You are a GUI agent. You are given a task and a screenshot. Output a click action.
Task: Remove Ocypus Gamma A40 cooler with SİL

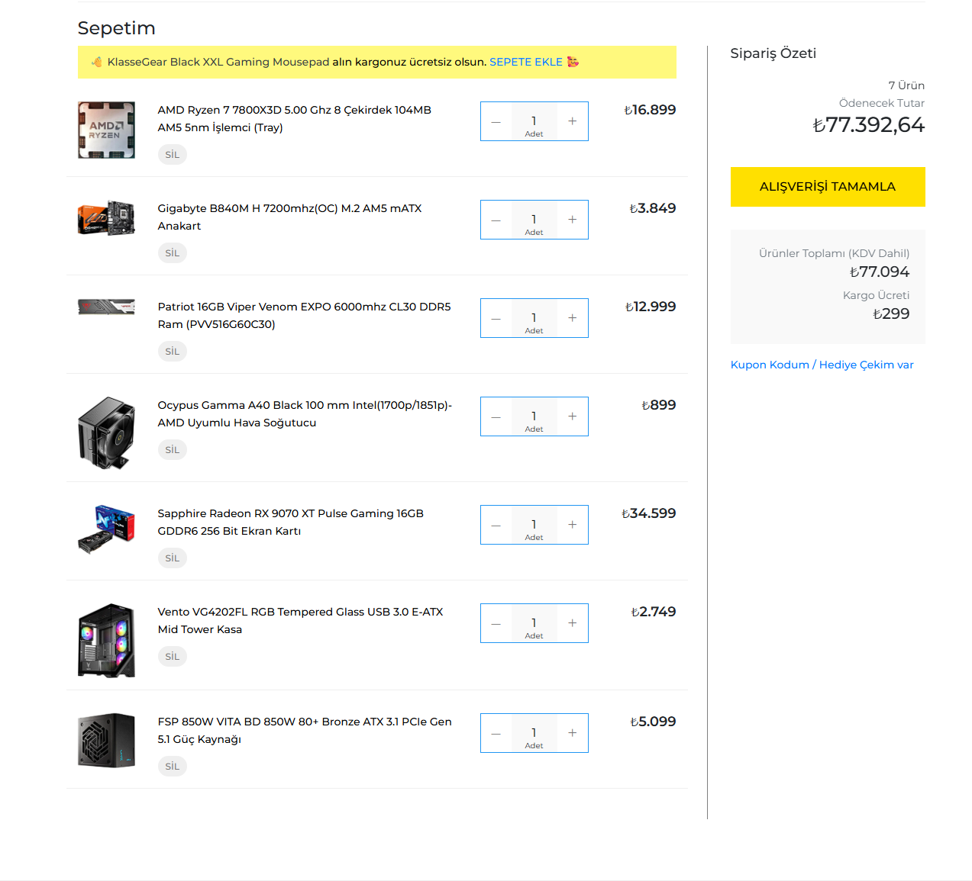pyautogui.click(x=173, y=450)
